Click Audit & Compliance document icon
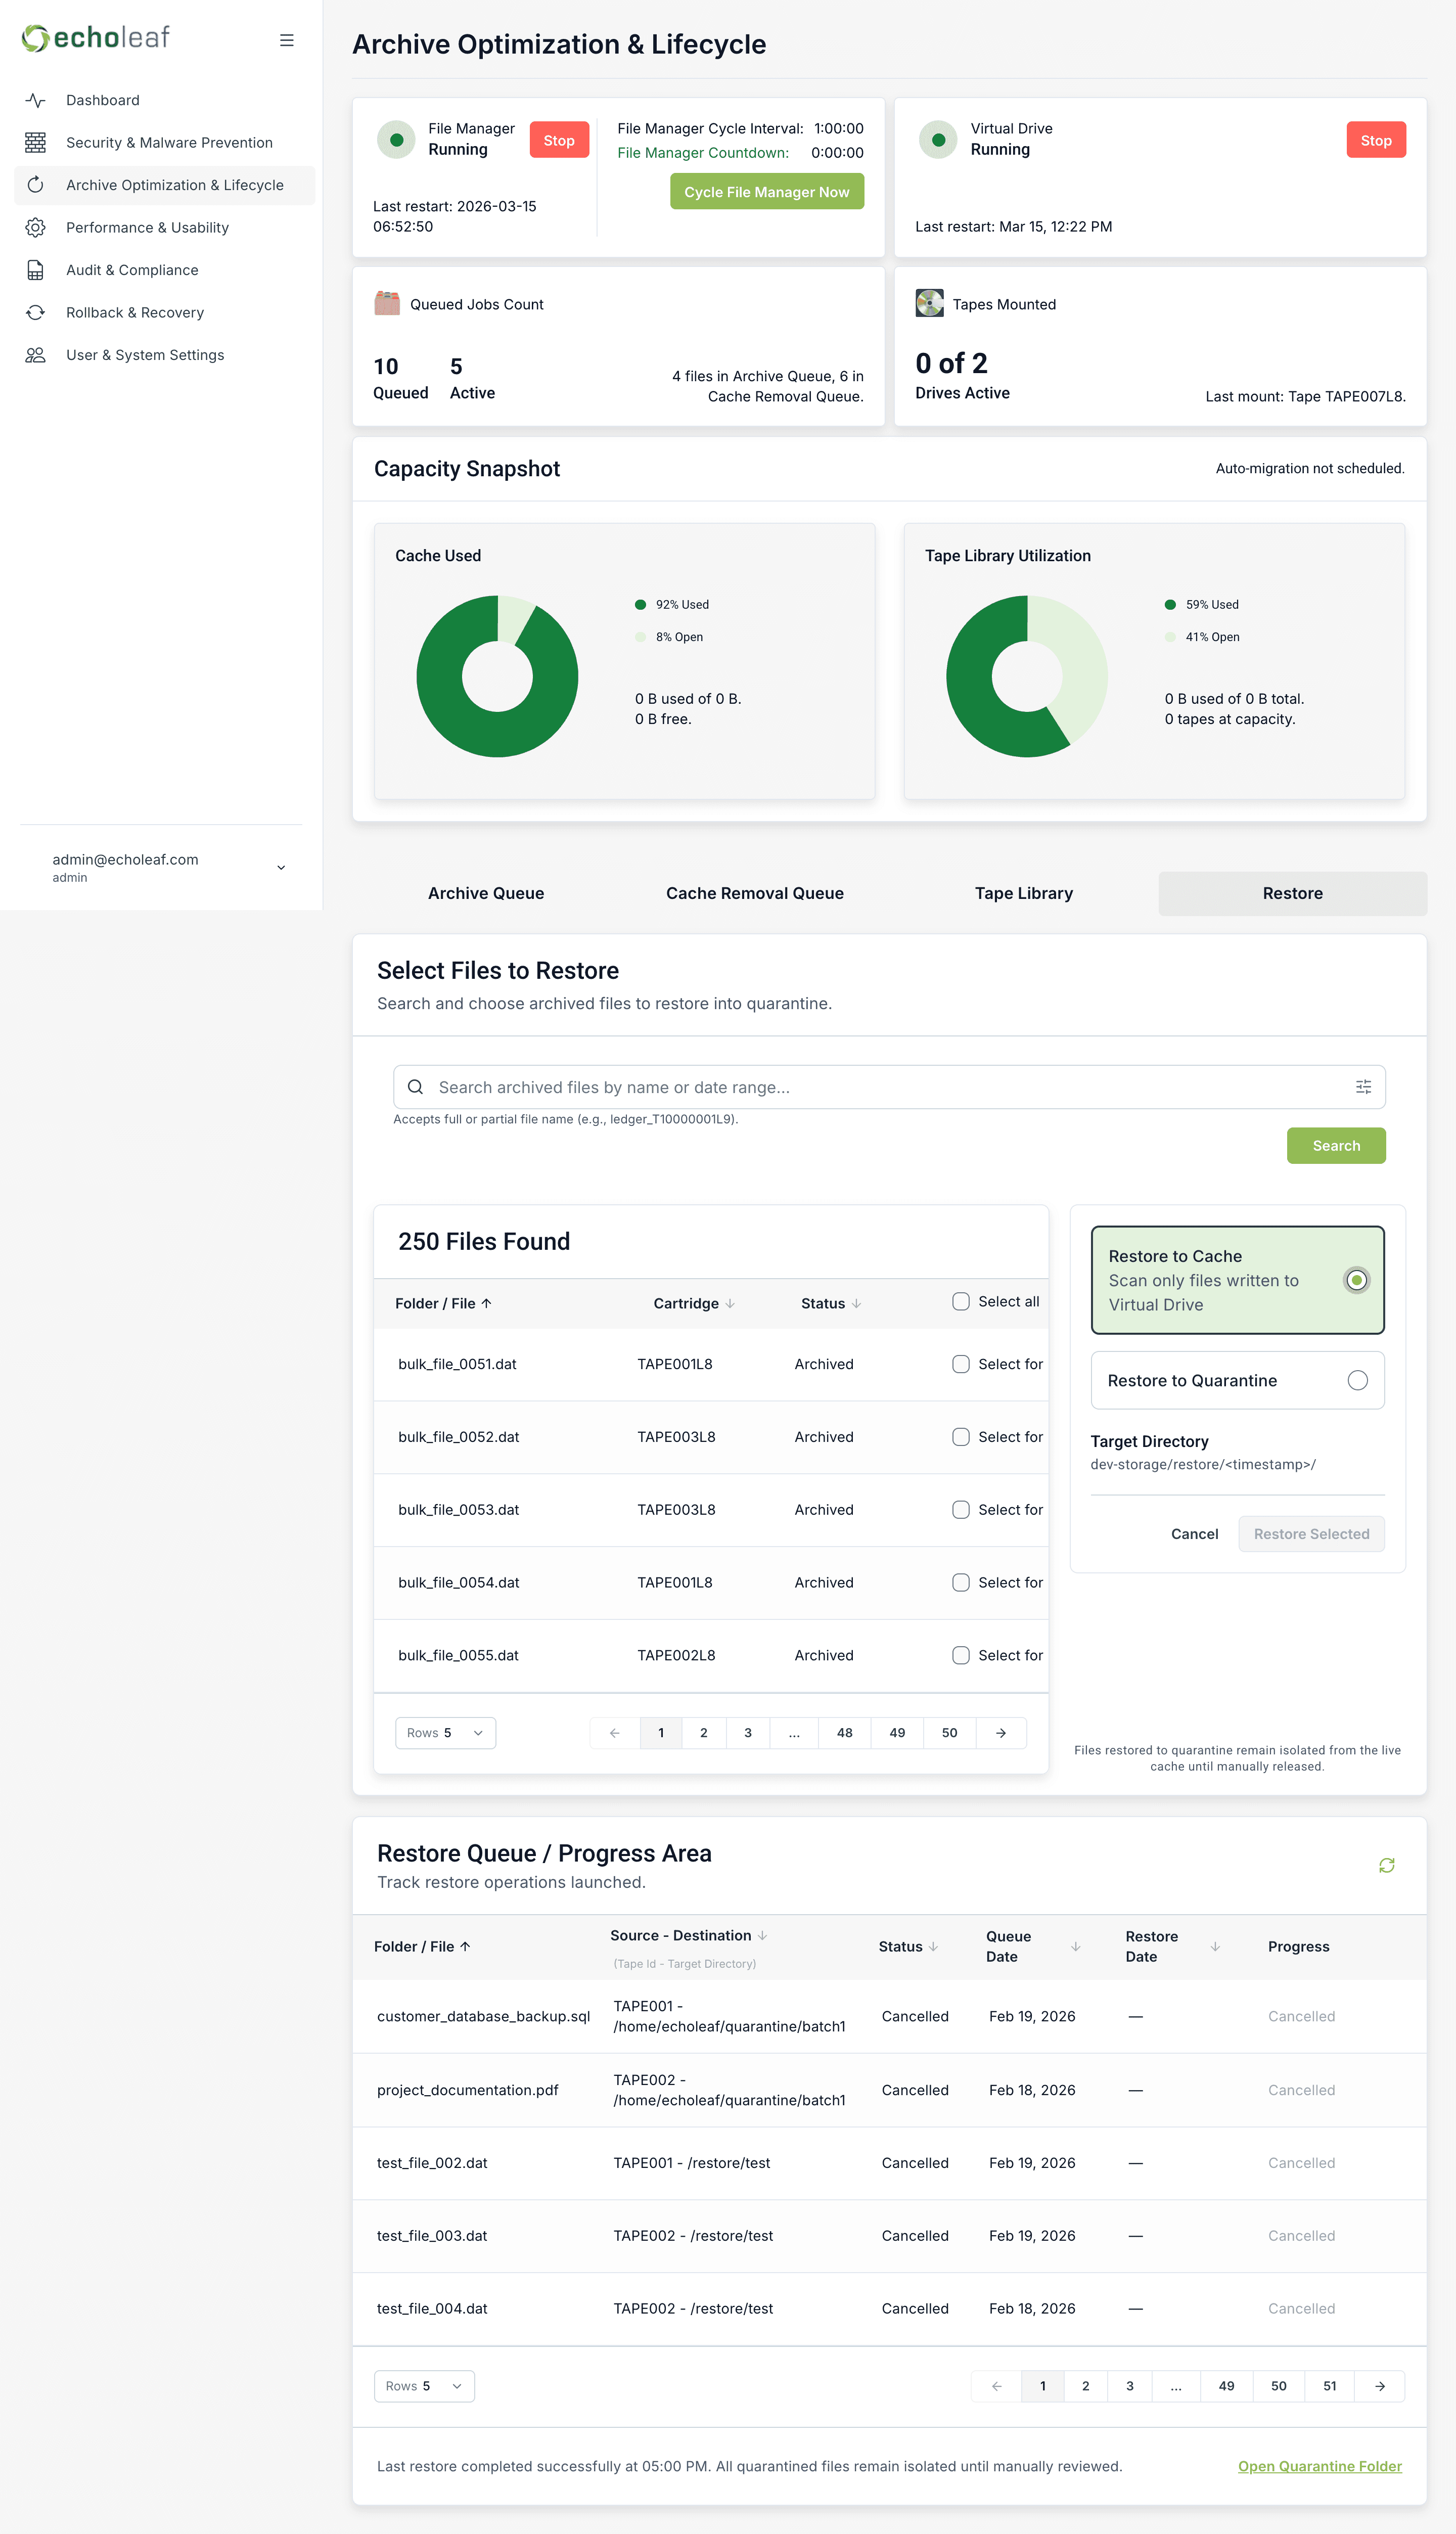The image size is (1456, 2534). click(36, 270)
